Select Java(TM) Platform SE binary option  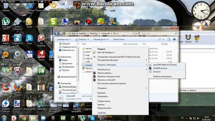(x=167, y=65)
